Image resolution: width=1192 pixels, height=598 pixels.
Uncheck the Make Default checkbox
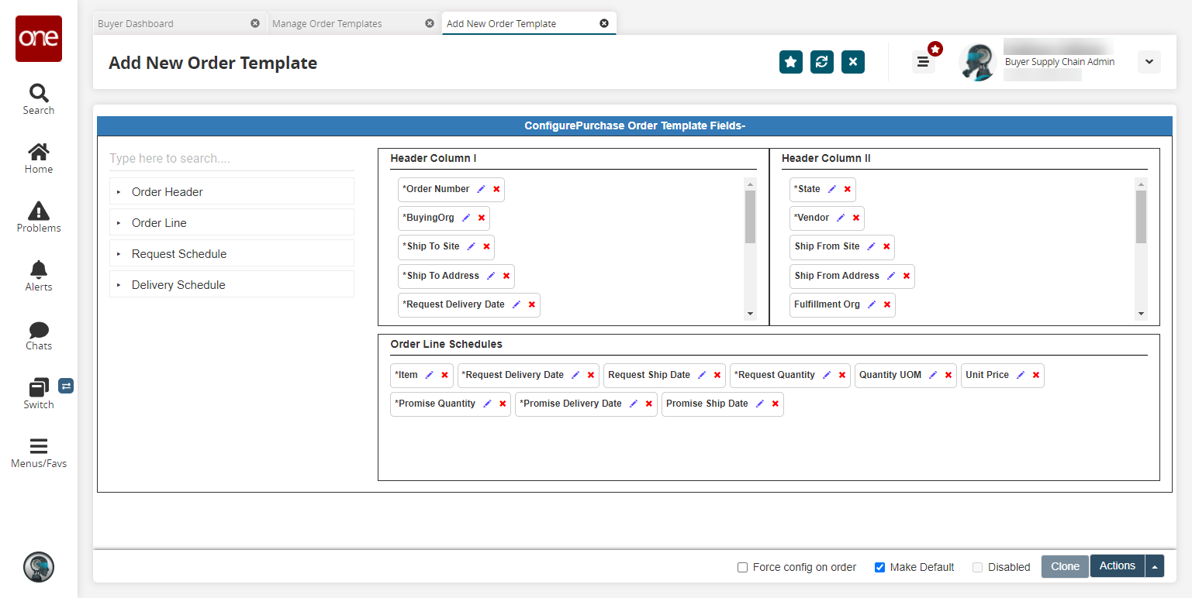coord(879,567)
